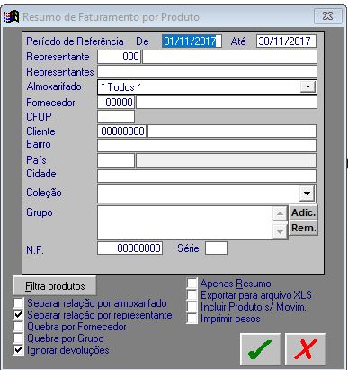Open the Almoxarifado dropdown arrow
348x370 pixels.
(x=308, y=87)
